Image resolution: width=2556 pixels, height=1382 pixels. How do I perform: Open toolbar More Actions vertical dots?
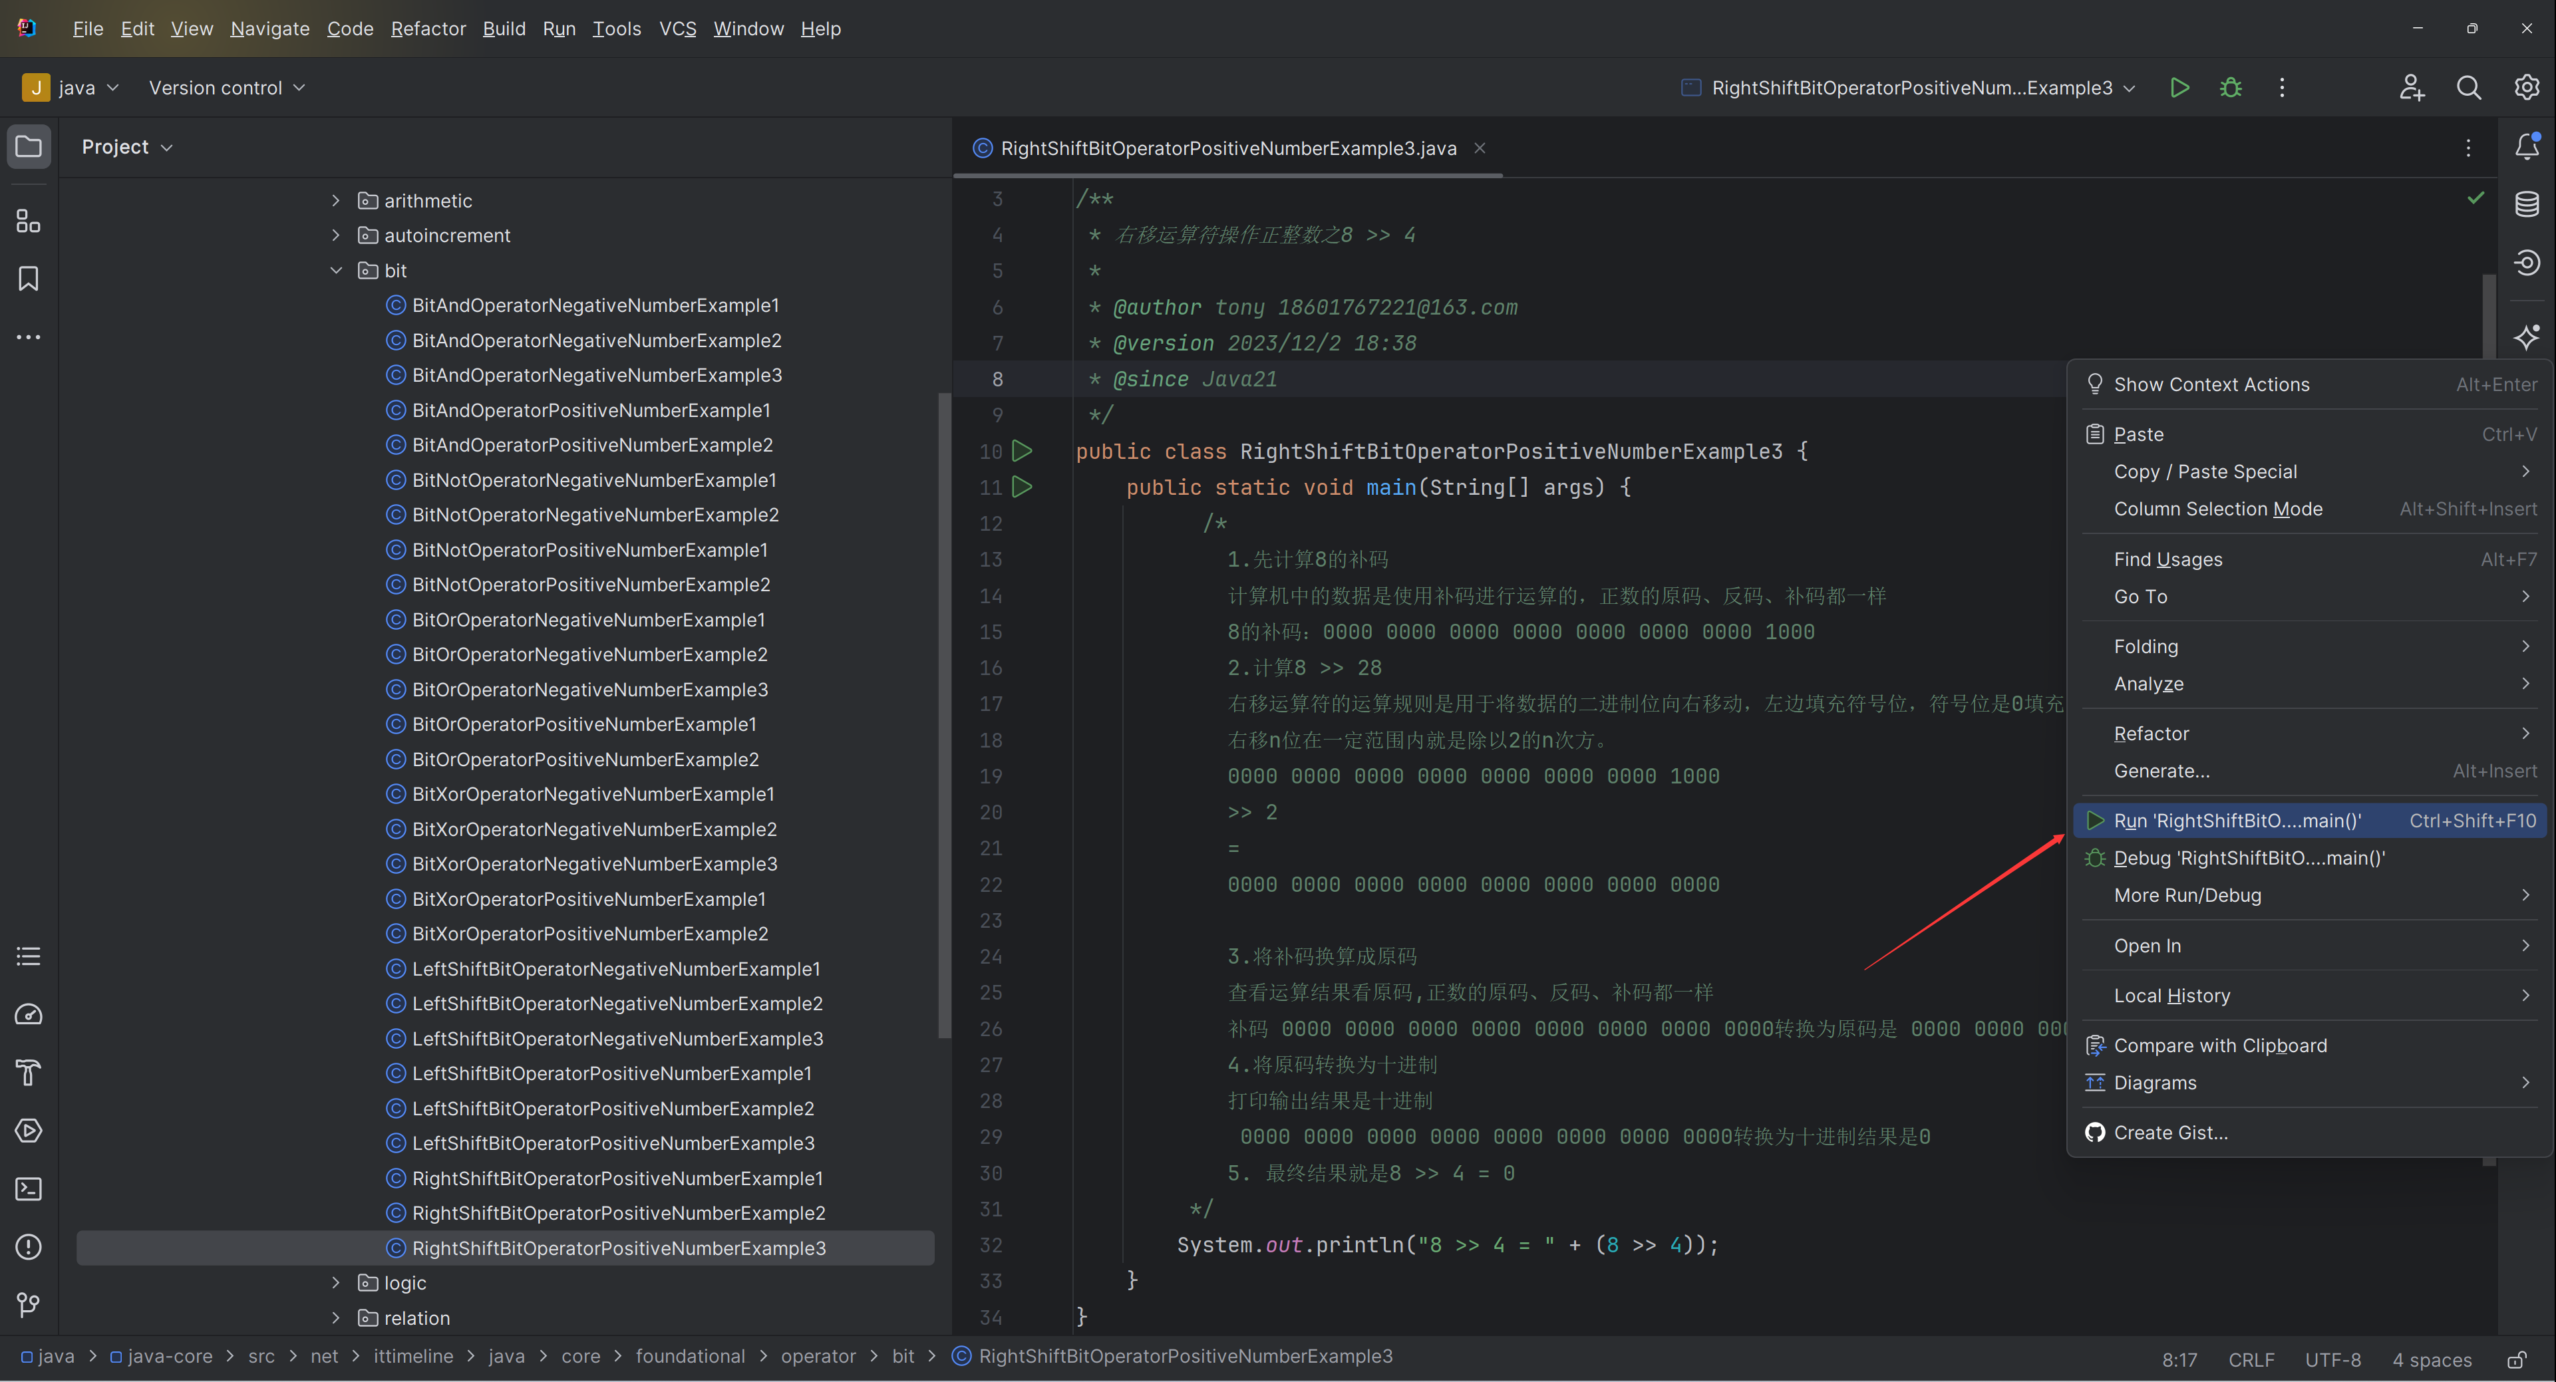pyautogui.click(x=2281, y=87)
